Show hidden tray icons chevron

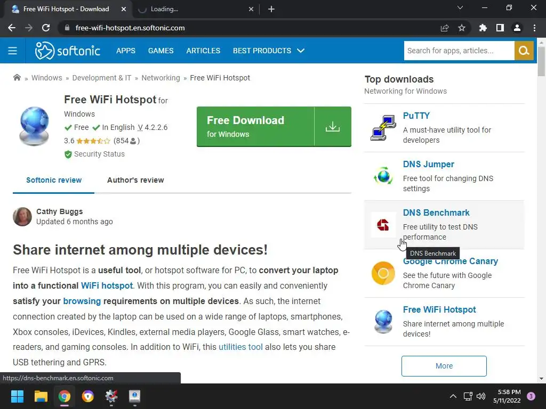pyautogui.click(x=453, y=396)
